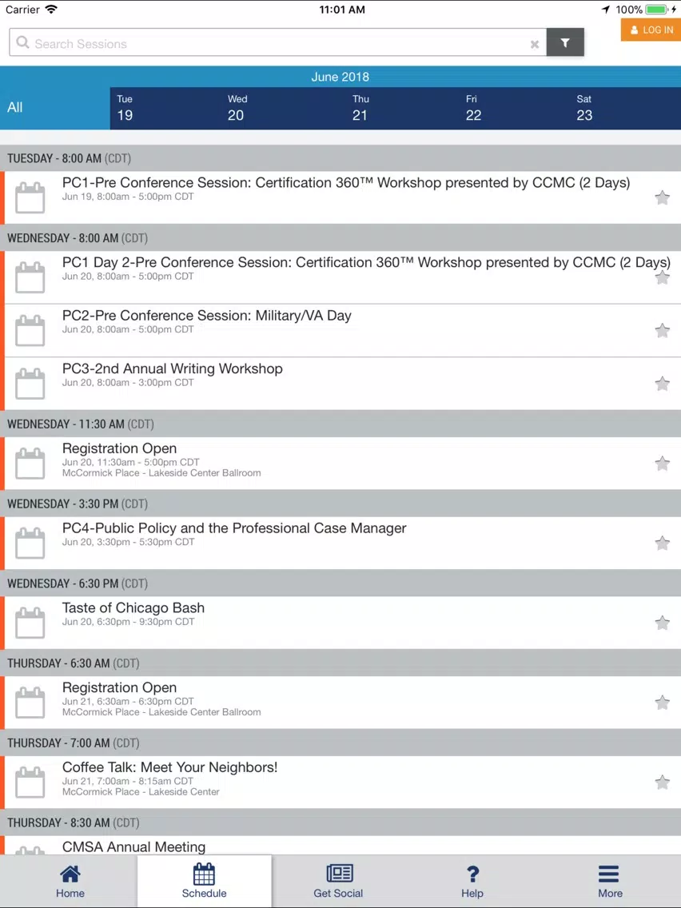This screenshot has height=908, width=681.
Task: Open the More menu tab
Action: pos(610,881)
